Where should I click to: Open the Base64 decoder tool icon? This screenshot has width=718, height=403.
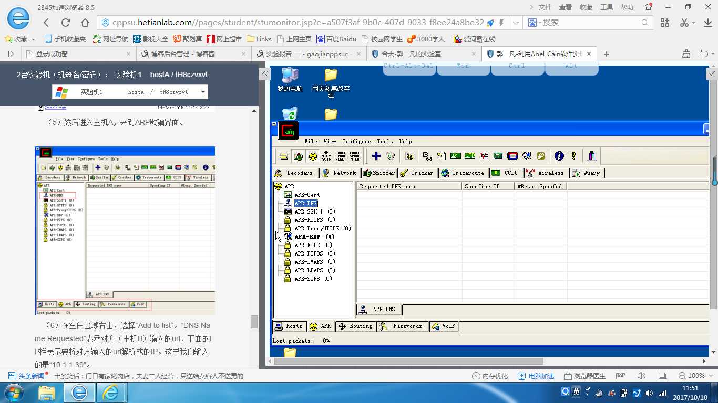point(427,156)
